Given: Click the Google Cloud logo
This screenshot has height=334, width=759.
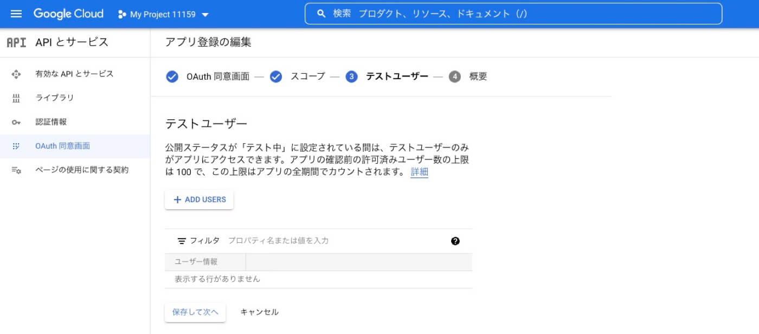Looking at the screenshot, I should [68, 14].
